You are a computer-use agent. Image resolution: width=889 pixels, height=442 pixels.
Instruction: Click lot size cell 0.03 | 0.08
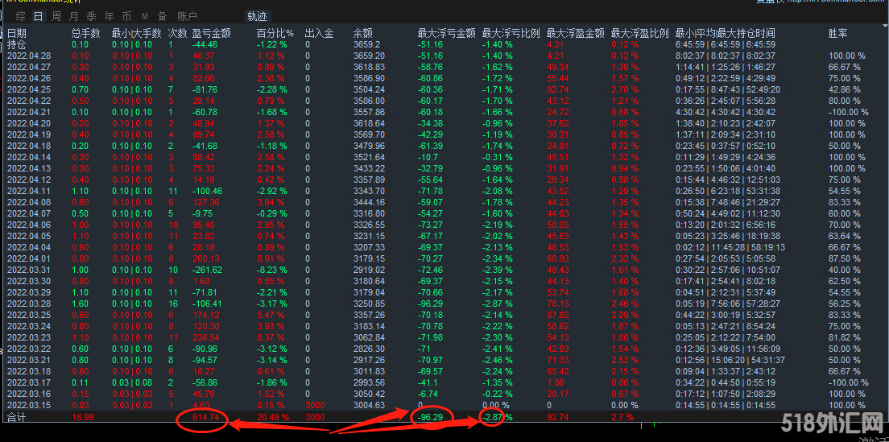click(132, 382)
